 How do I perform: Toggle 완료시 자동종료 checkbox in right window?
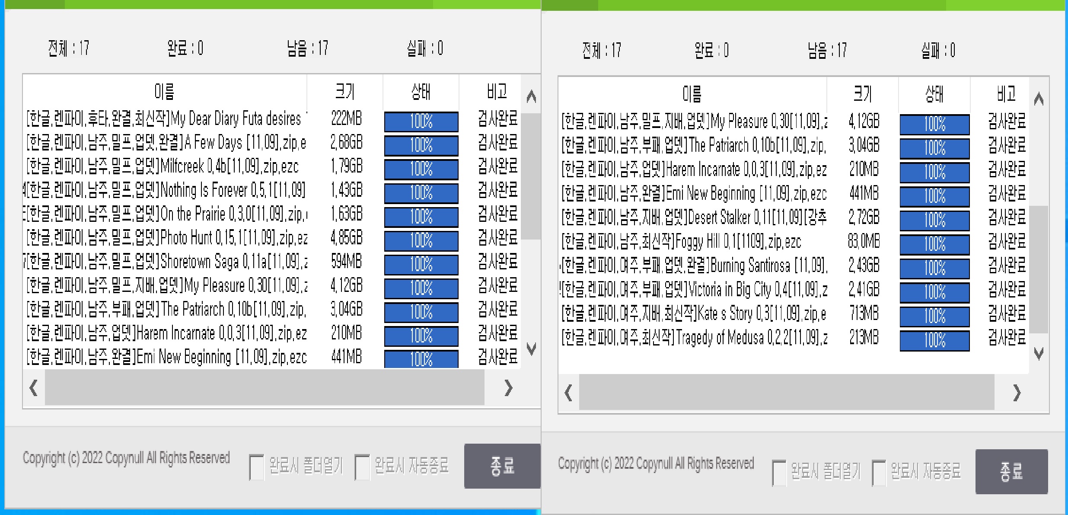(x=879, y=473)
